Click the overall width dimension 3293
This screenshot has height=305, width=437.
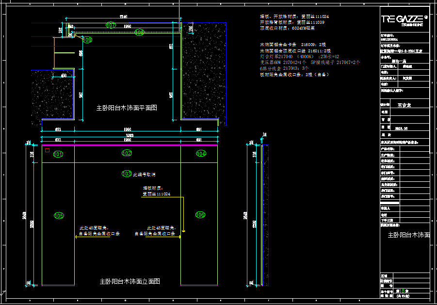coord(129,135)
